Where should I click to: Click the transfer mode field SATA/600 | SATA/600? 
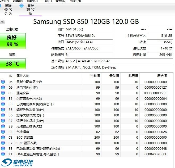pos(89,48)
